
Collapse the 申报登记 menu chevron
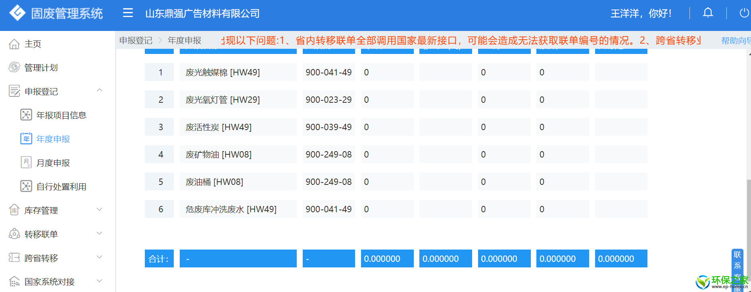[x=100, y=90]
